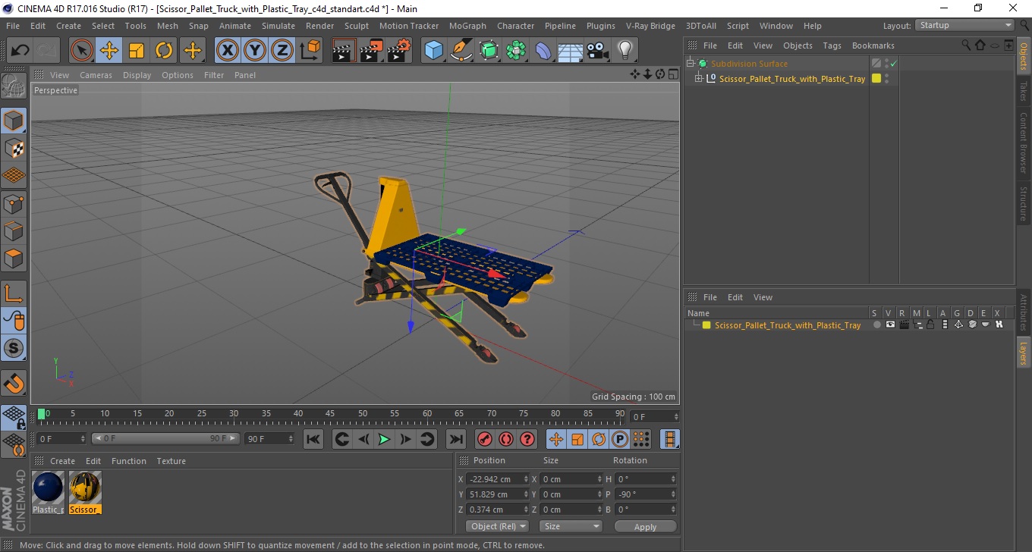
Task: Open material manager Texture menu
Action: (x=171, y=461)
